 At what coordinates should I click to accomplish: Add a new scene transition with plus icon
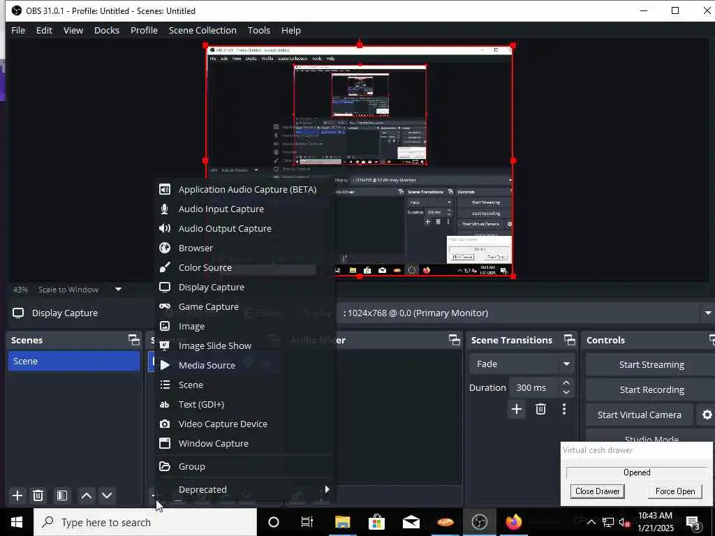pos(517,409)
